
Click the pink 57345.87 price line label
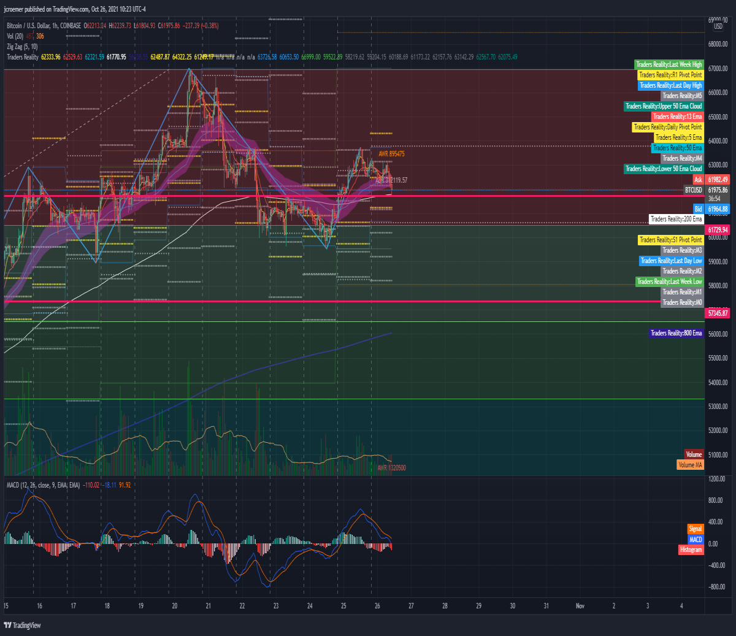[x=718, y=313]
